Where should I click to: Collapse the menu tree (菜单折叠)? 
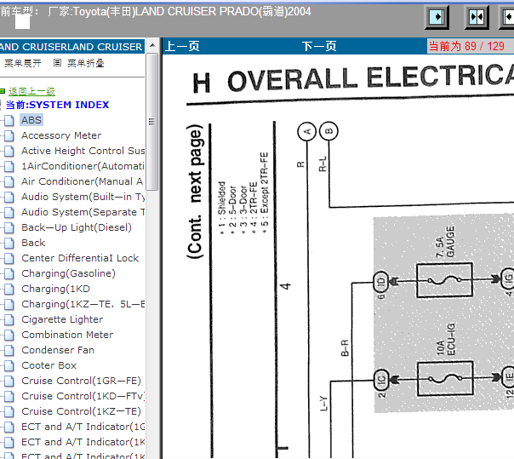click(86, 63)
